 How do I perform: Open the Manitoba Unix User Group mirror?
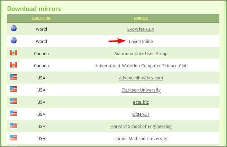[141, 54]
